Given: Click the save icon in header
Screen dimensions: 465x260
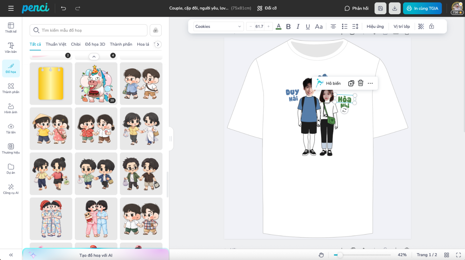Looking at the screenshot, I should coord(380,8).
